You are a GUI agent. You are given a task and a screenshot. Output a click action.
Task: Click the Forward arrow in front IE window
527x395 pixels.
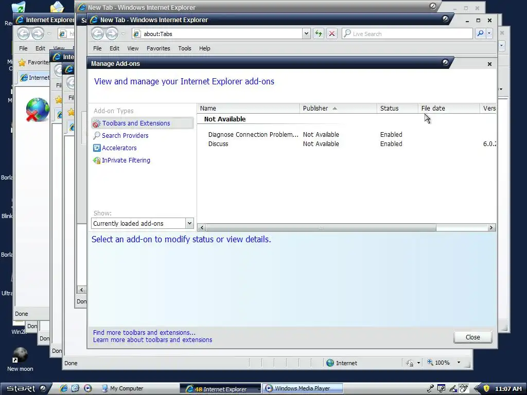[112, 33]
